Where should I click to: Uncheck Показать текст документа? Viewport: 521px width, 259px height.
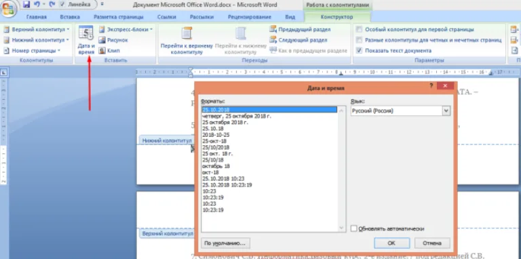point(359,51)
